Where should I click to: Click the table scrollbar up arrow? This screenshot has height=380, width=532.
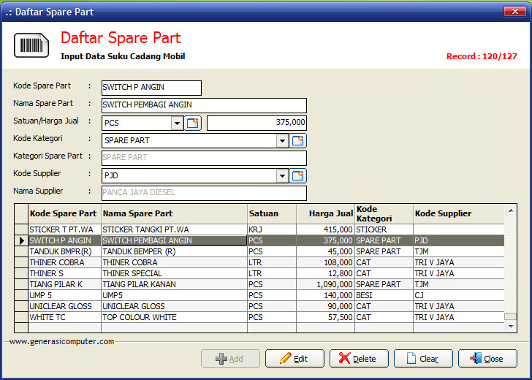click(511, 210)
